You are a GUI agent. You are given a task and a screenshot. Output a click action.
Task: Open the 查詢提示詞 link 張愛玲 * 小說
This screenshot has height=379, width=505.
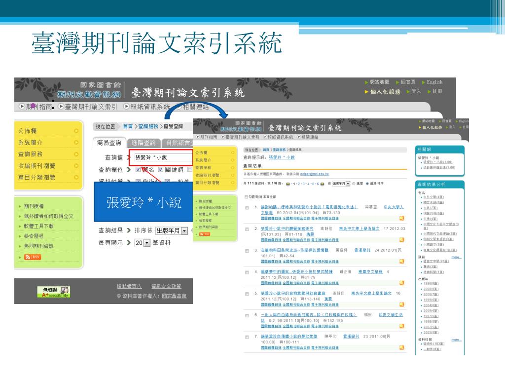coord(282,157)
